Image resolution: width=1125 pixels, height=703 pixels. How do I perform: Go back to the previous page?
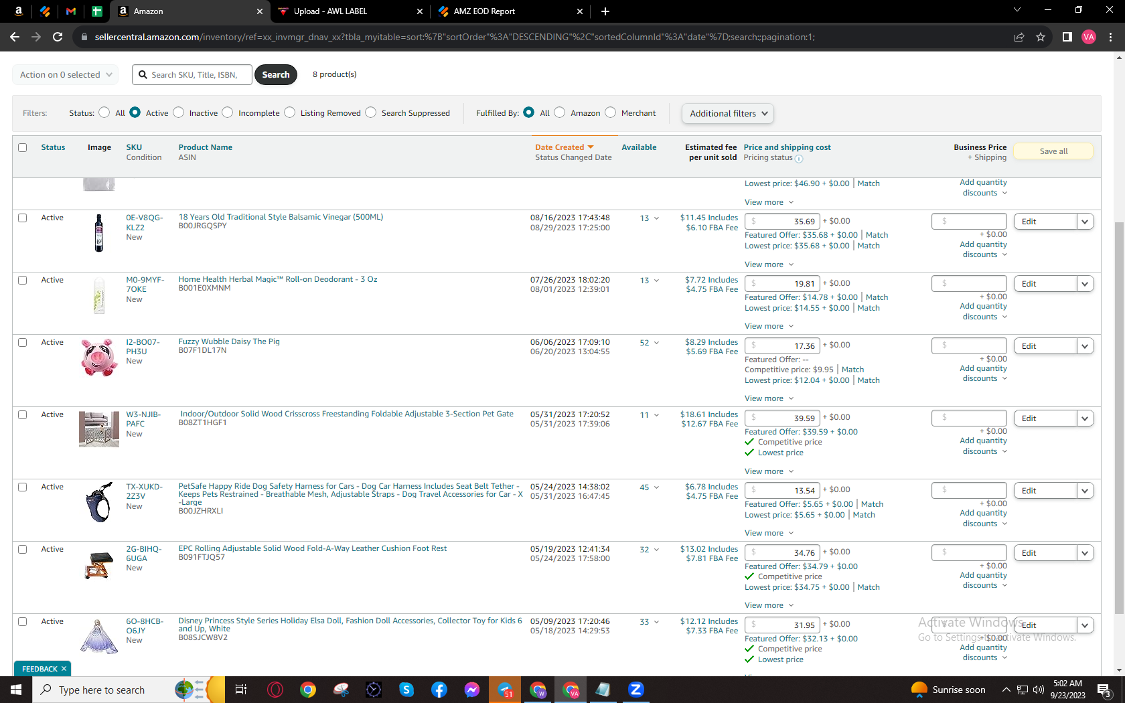coord(15,37)
